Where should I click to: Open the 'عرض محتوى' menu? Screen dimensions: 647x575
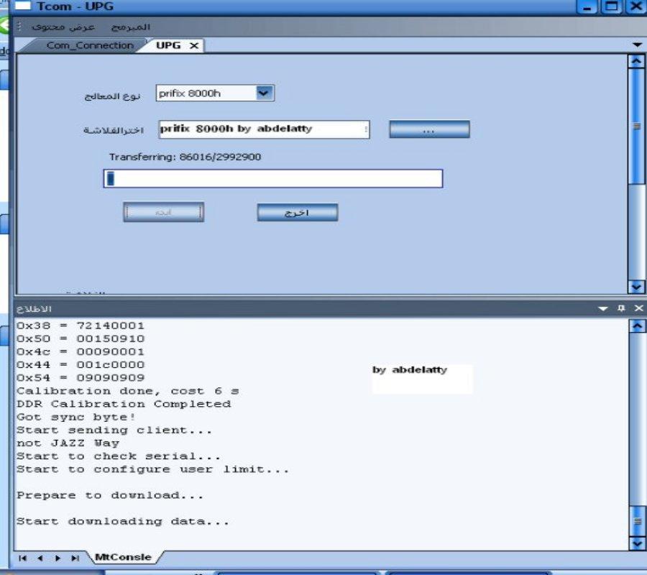coord(63,27)
